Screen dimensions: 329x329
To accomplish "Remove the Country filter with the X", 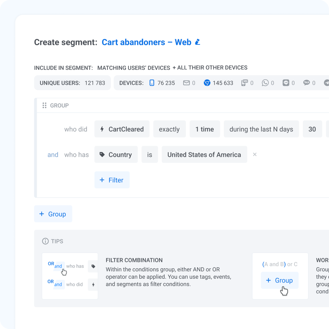I will [x=255, y=155].
